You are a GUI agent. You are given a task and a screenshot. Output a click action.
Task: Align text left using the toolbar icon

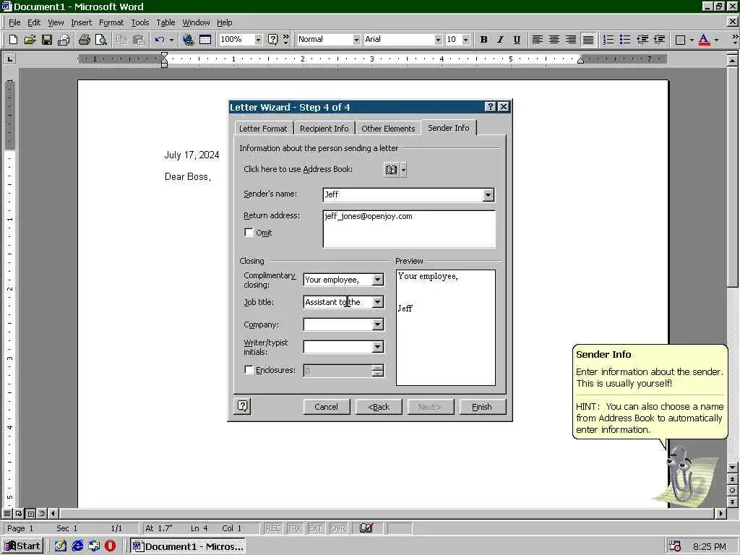click(538, 40)
